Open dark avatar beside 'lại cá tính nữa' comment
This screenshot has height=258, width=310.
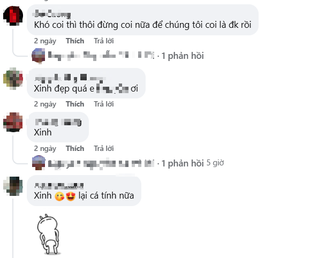click(x=13, y=186)
